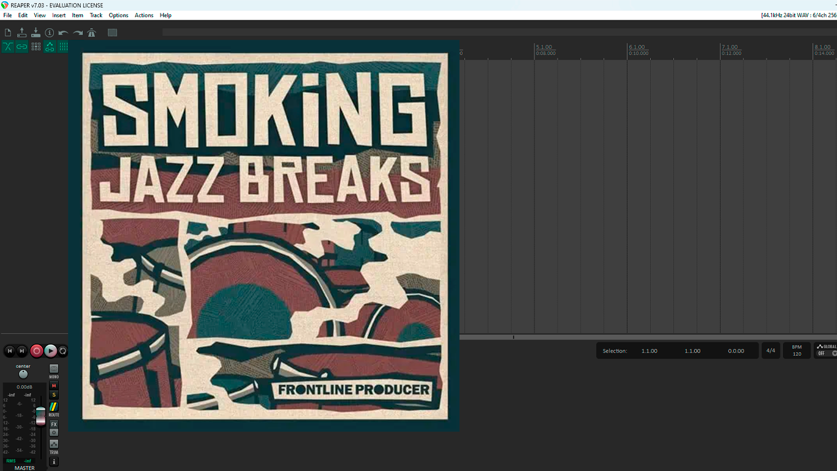Image resolution: width=837 pixels, height=471 pixels.
Task: Open project using the upload-arrow toolbar icon
Action: [x=22, y=33]
